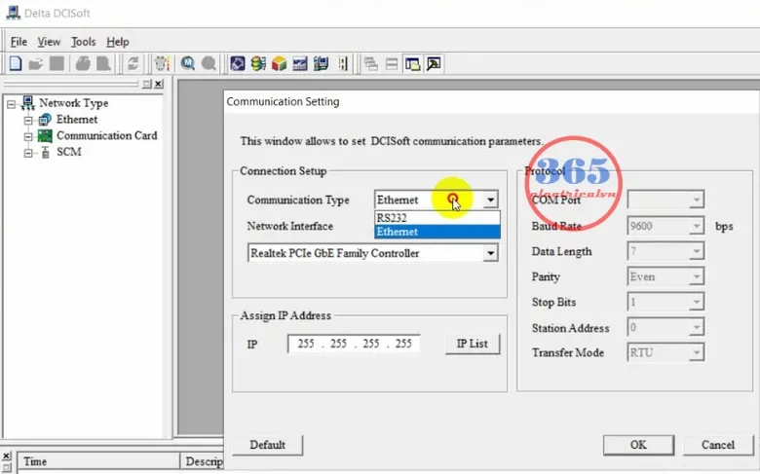Select the Network Type tree label
This screenshot has height=474, width=760.
coord(74,103)
